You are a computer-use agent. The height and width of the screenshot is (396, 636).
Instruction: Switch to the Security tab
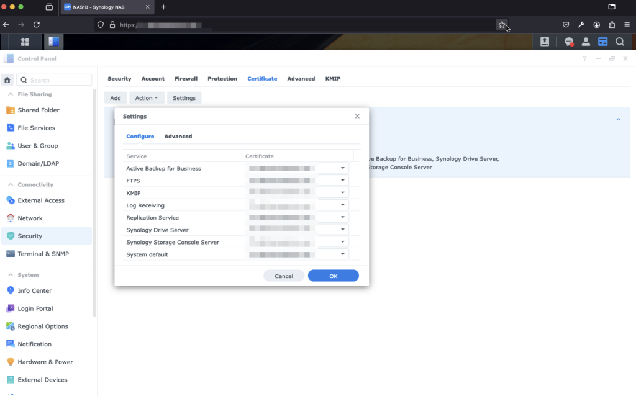click(119, 79)
